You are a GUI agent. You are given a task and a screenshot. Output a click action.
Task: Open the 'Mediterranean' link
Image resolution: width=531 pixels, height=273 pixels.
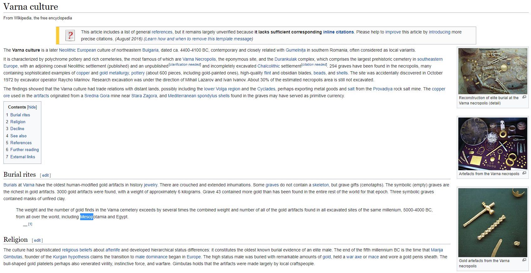[x=182, y=96]
